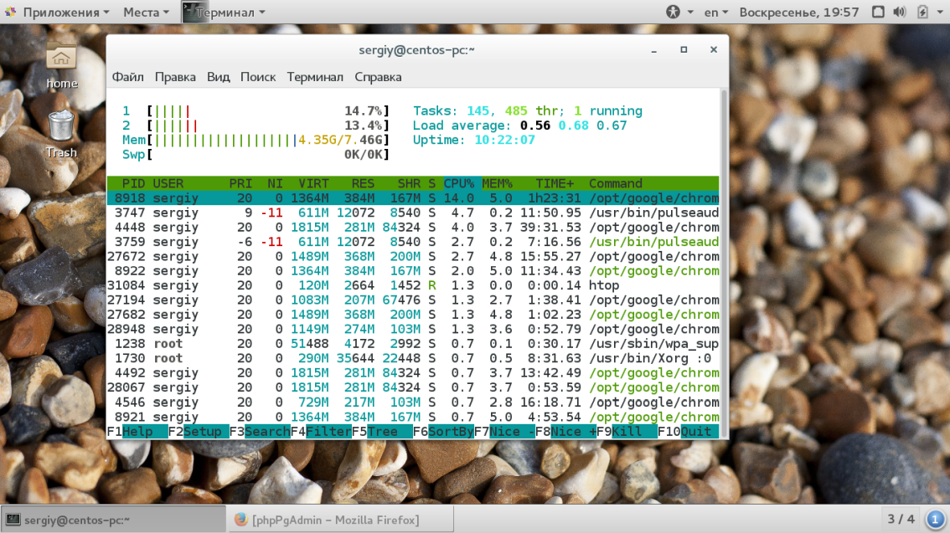Click the 3 / 4 workspace switcher

(901, 519)
